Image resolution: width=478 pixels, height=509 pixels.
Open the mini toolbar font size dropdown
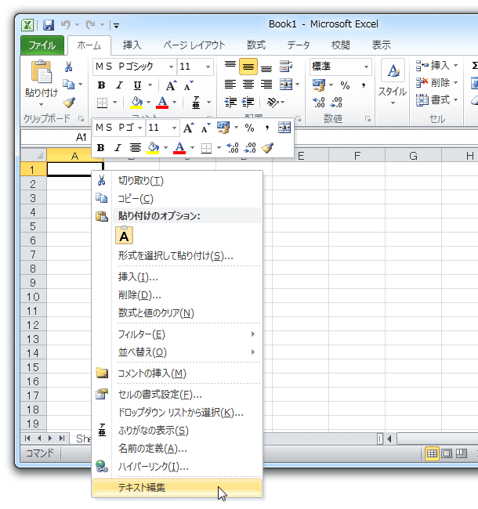[x=174, y=128]
